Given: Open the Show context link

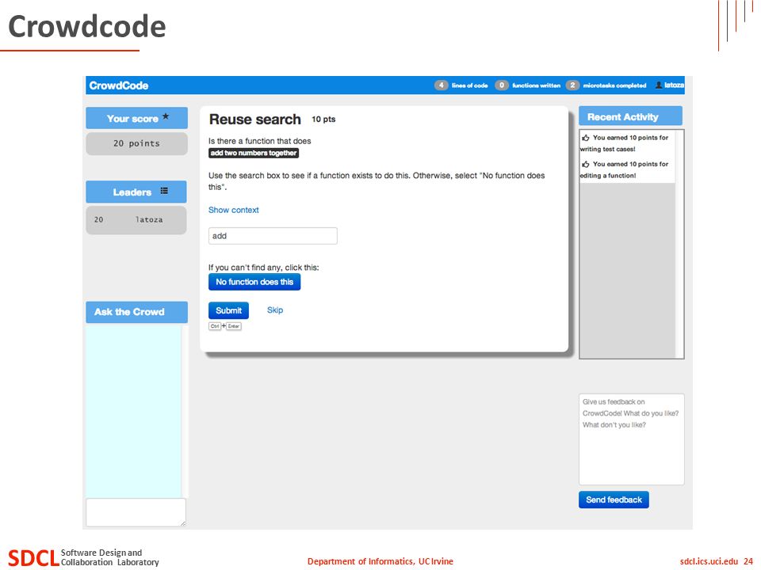Looking at the screenshot, I should pyautogui.click(x=233, y=210).
